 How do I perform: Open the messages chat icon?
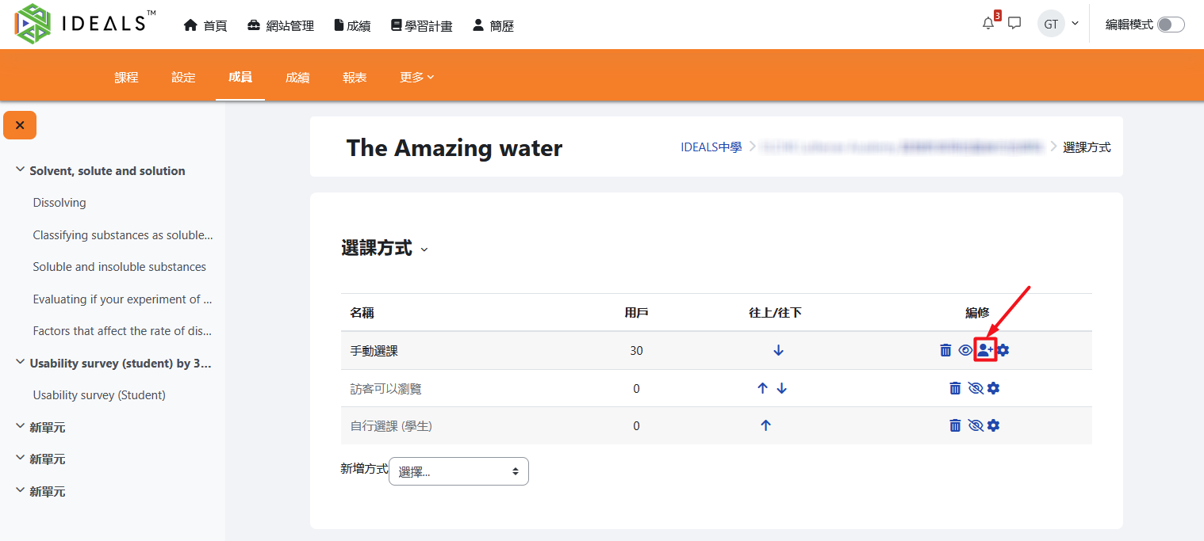[x=1014, y=24]
